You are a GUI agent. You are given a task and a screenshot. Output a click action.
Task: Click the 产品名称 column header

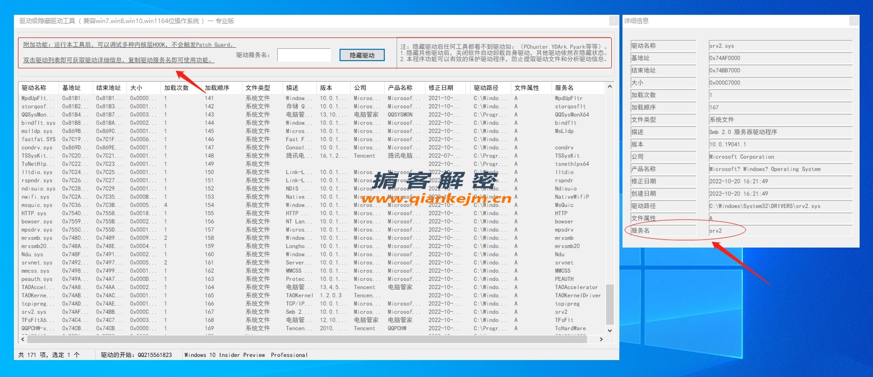(x=405, y=88)
